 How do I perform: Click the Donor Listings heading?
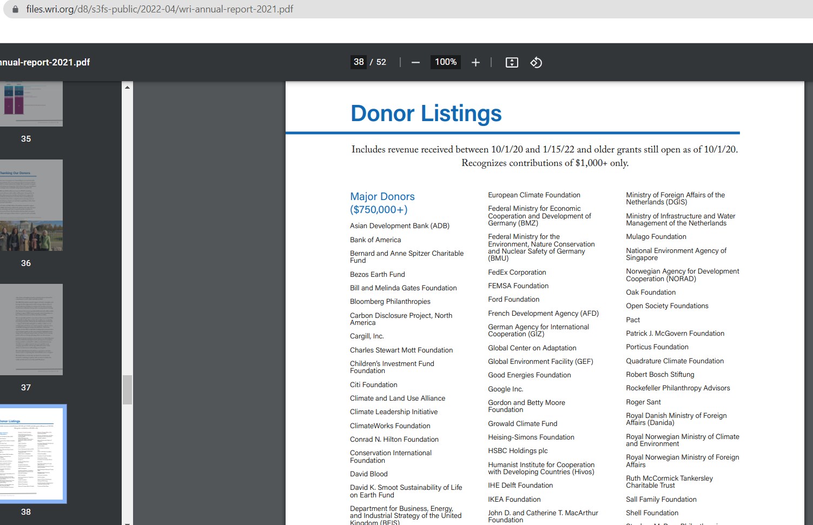[426, 114]
